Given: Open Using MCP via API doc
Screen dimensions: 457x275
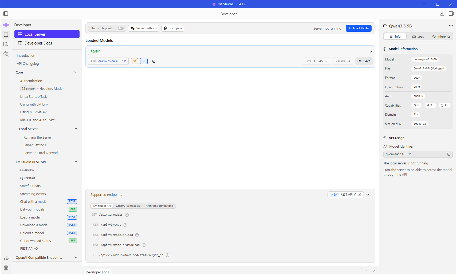Looking at the screenshot, I should click(34, 112).
